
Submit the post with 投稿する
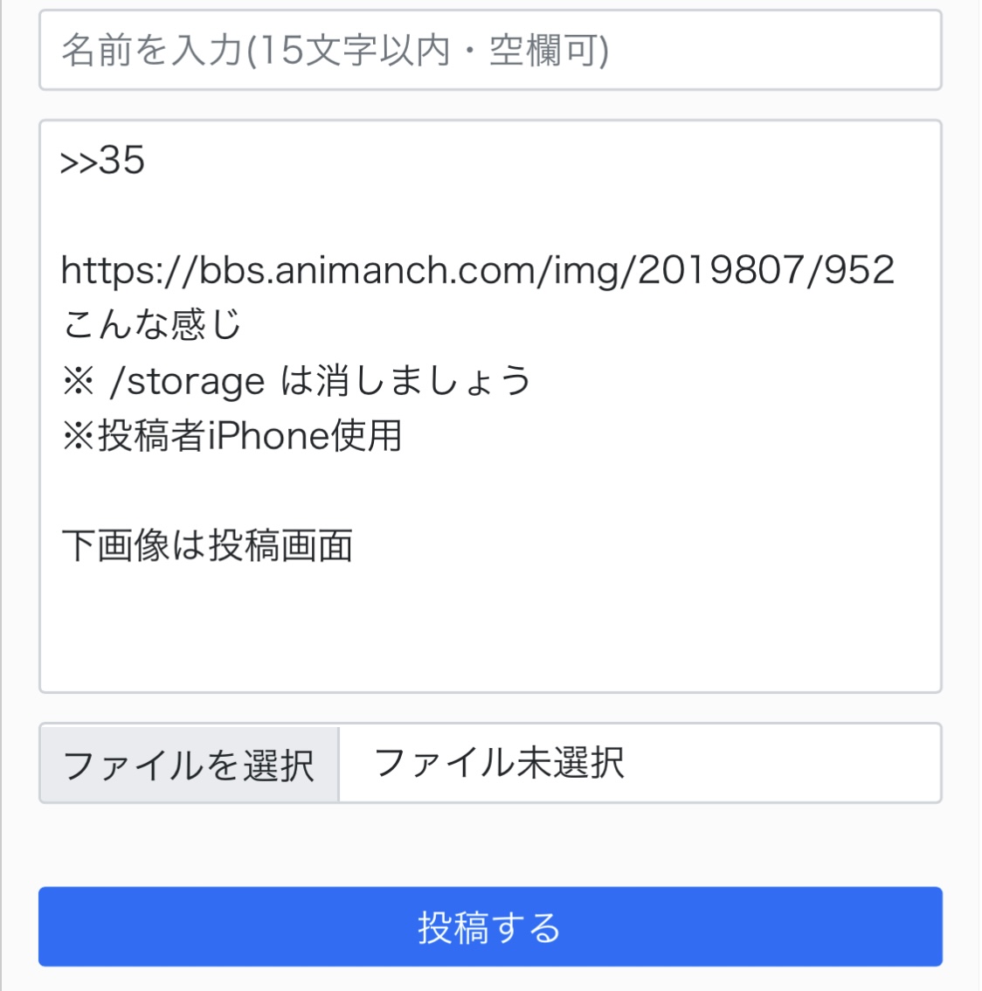click(x=489, y=926)
